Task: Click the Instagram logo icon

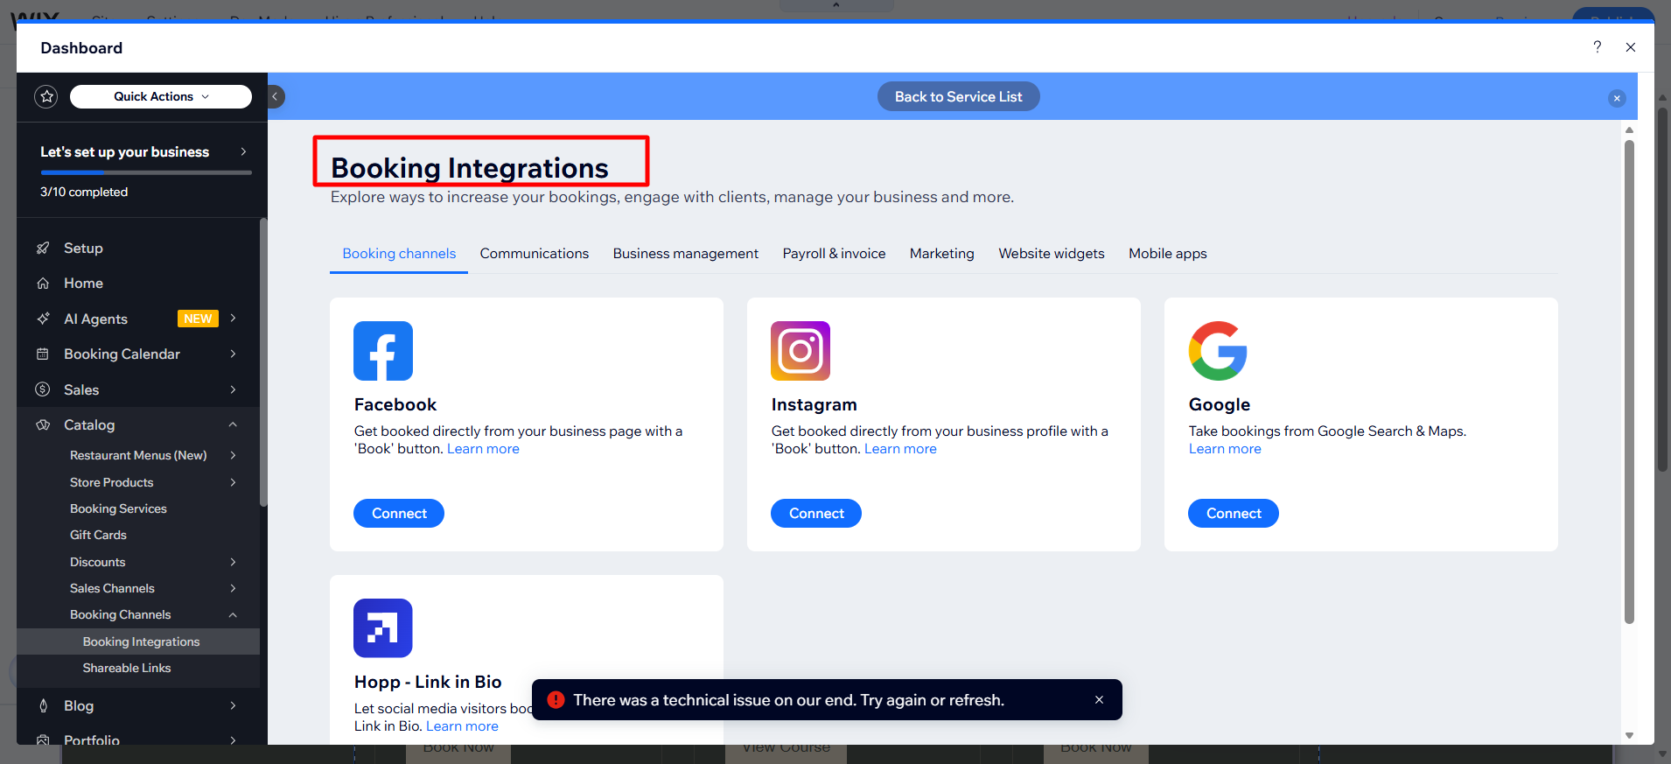Action: coord(801,351)
